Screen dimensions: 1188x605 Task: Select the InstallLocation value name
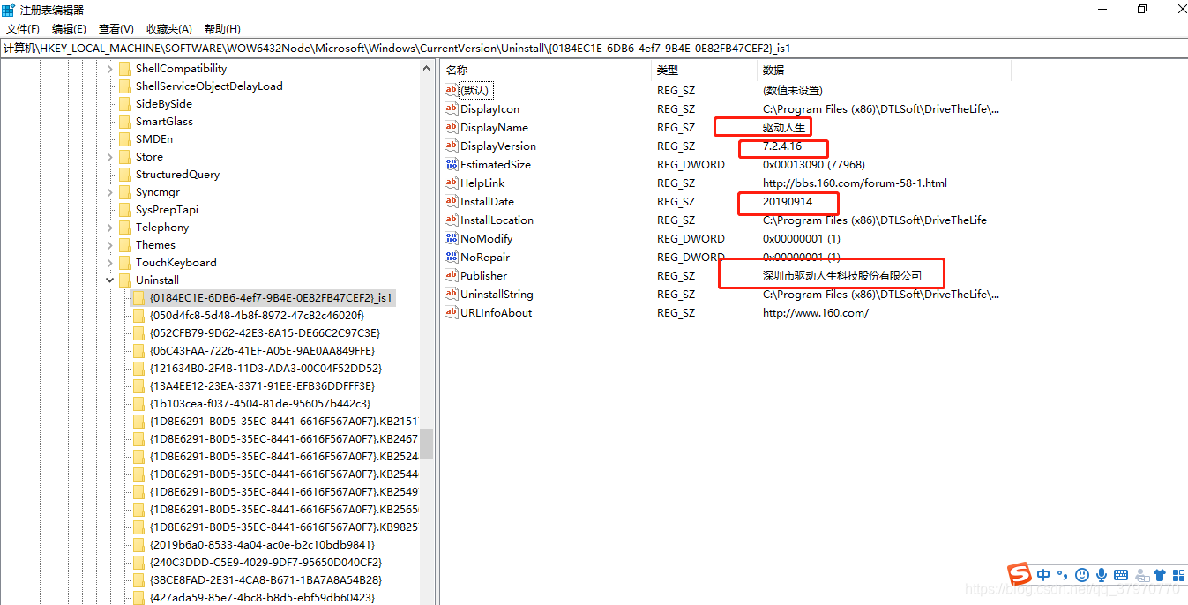coord(497,220)
